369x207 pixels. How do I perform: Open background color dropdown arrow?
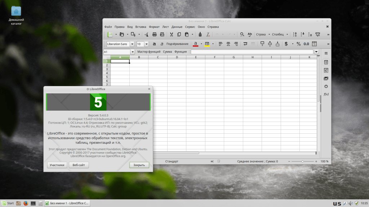tap(213, 44)
